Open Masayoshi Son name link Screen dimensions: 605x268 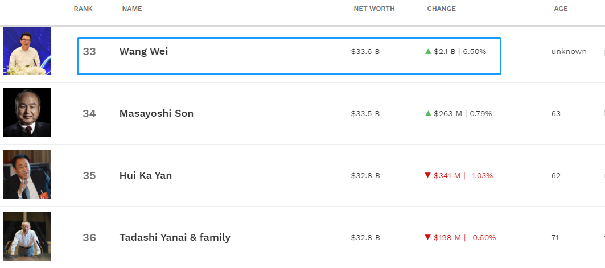157,113
